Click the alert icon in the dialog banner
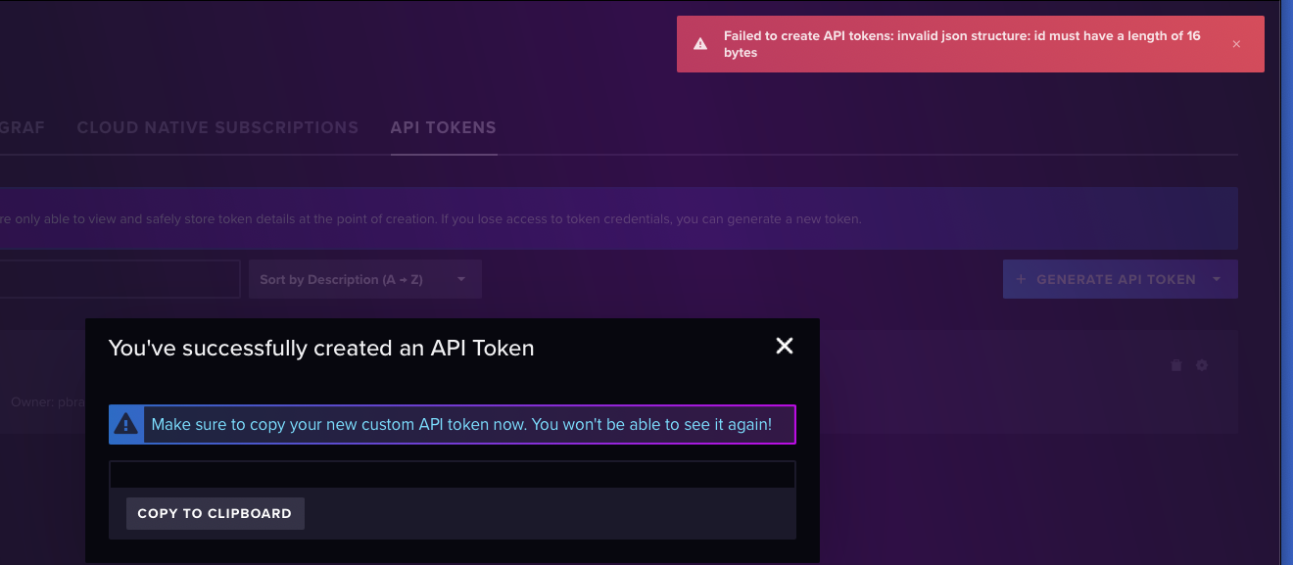 pyautogui.click(x=126, y=424)
